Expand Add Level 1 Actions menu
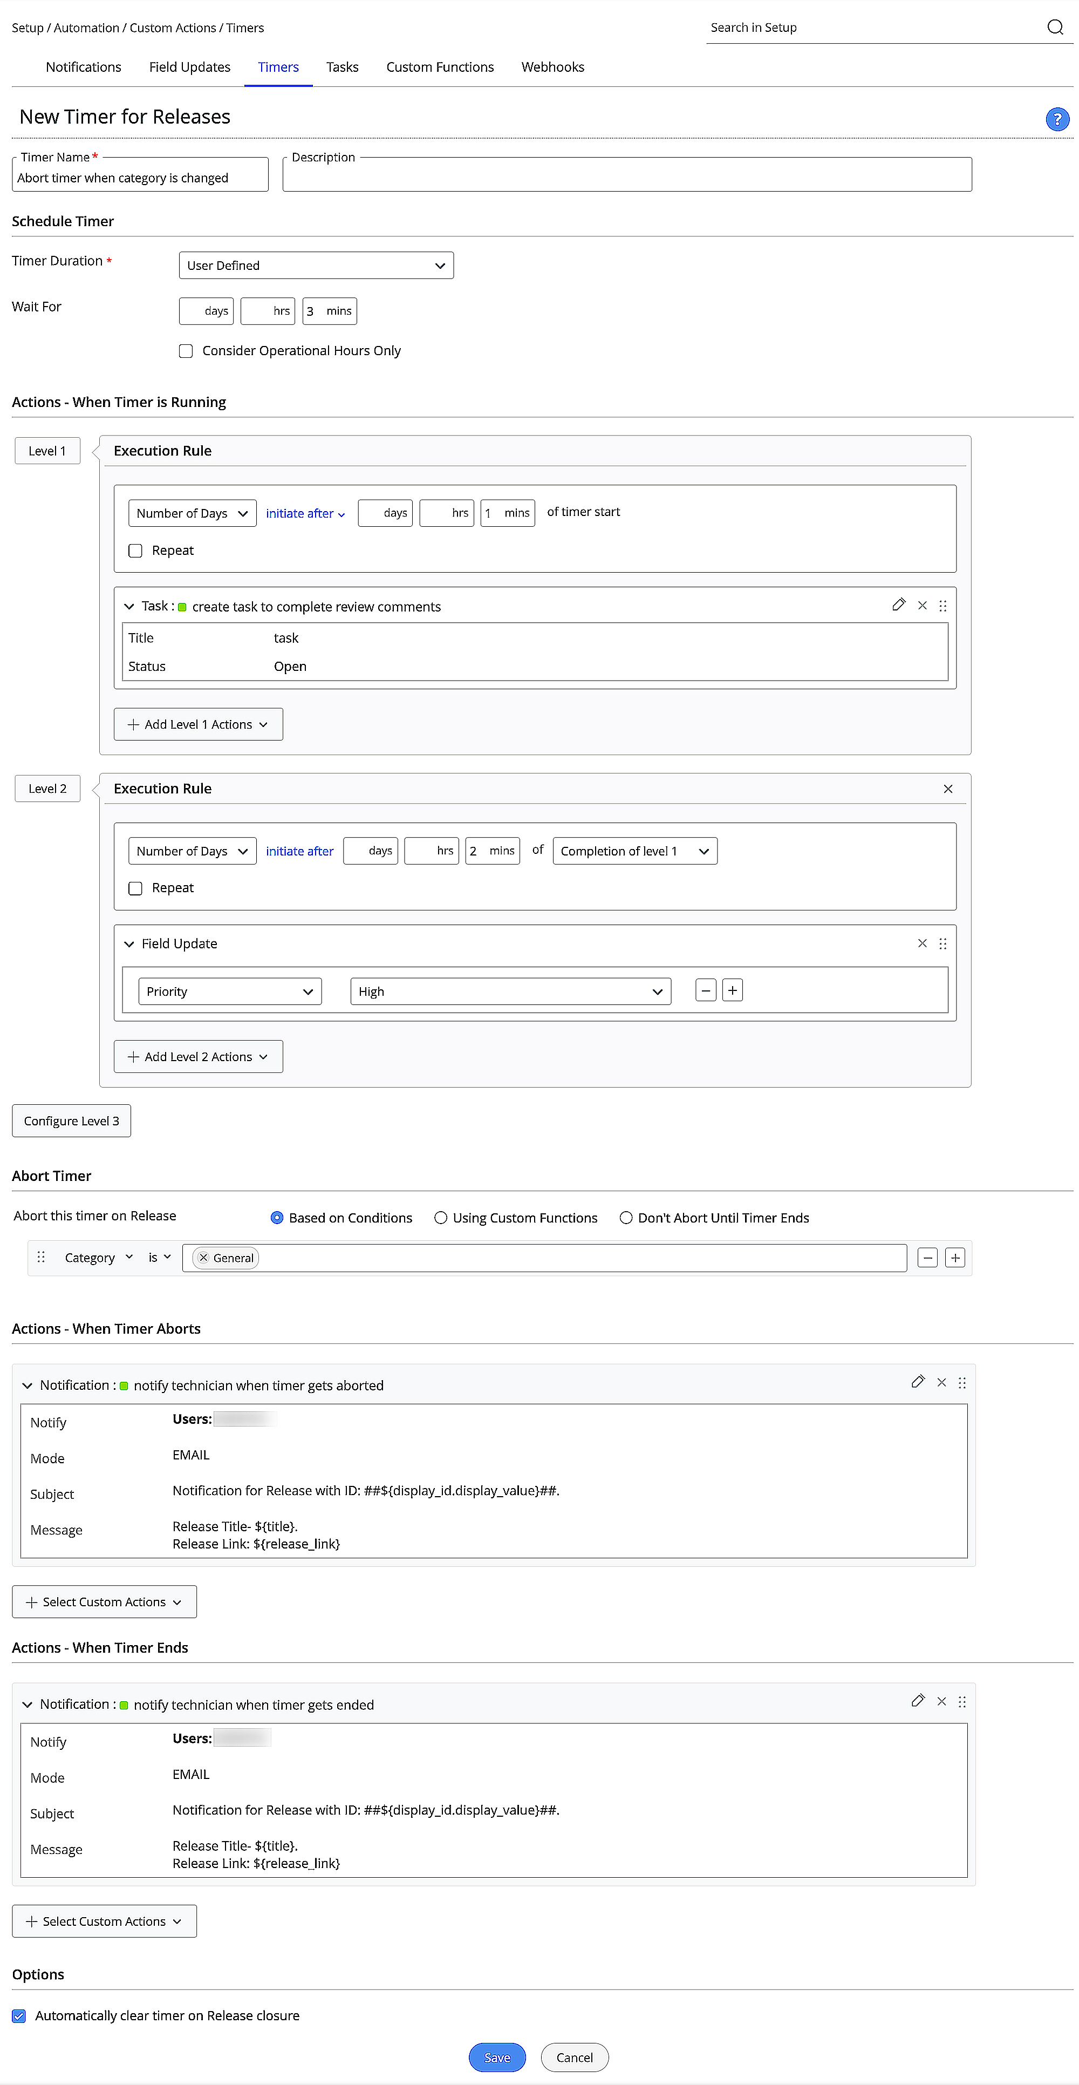This screenshot has height=2085, width=1079. pyautogui.click(x=198, y=724)
